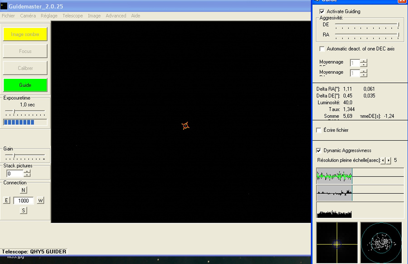Click the Connection pulse duration field 1000
Image resolution: width=408 pixels, height=264 pixels.
[x=24, y=201]
